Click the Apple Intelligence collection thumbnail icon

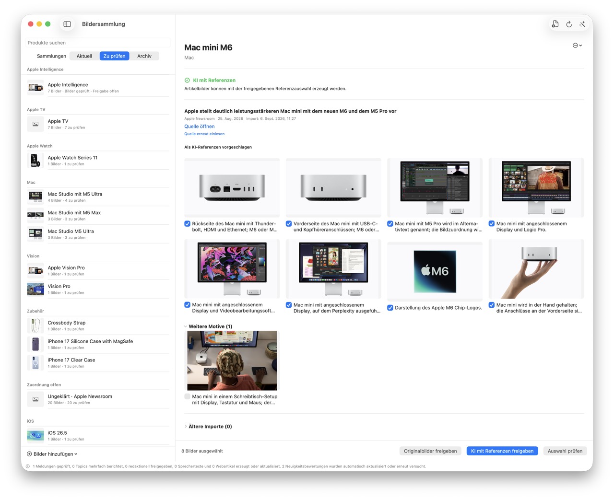click(35, 87)
